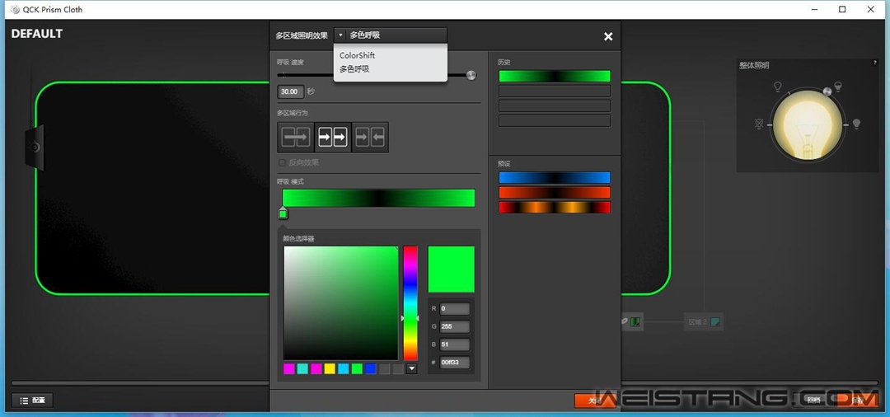
Task: Select the double right-arrows multi-zone behavior icon
Action: [333, 138]
